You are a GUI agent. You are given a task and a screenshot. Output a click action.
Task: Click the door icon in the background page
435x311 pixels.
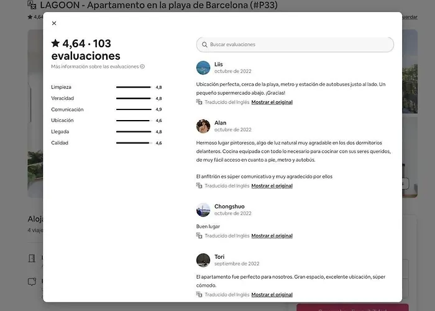32,258
